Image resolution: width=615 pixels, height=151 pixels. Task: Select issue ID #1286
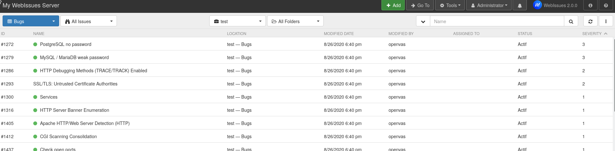pos(7,71)
